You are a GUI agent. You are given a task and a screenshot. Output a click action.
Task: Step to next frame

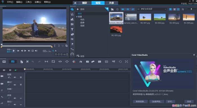25,51
